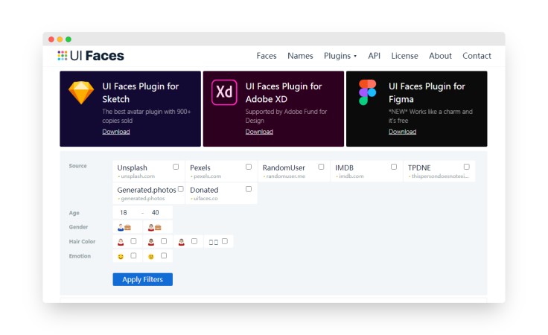Click the UI Faces logo
Image resolution: width=548 pixels, height=335 pixels.
click(91, 56)
